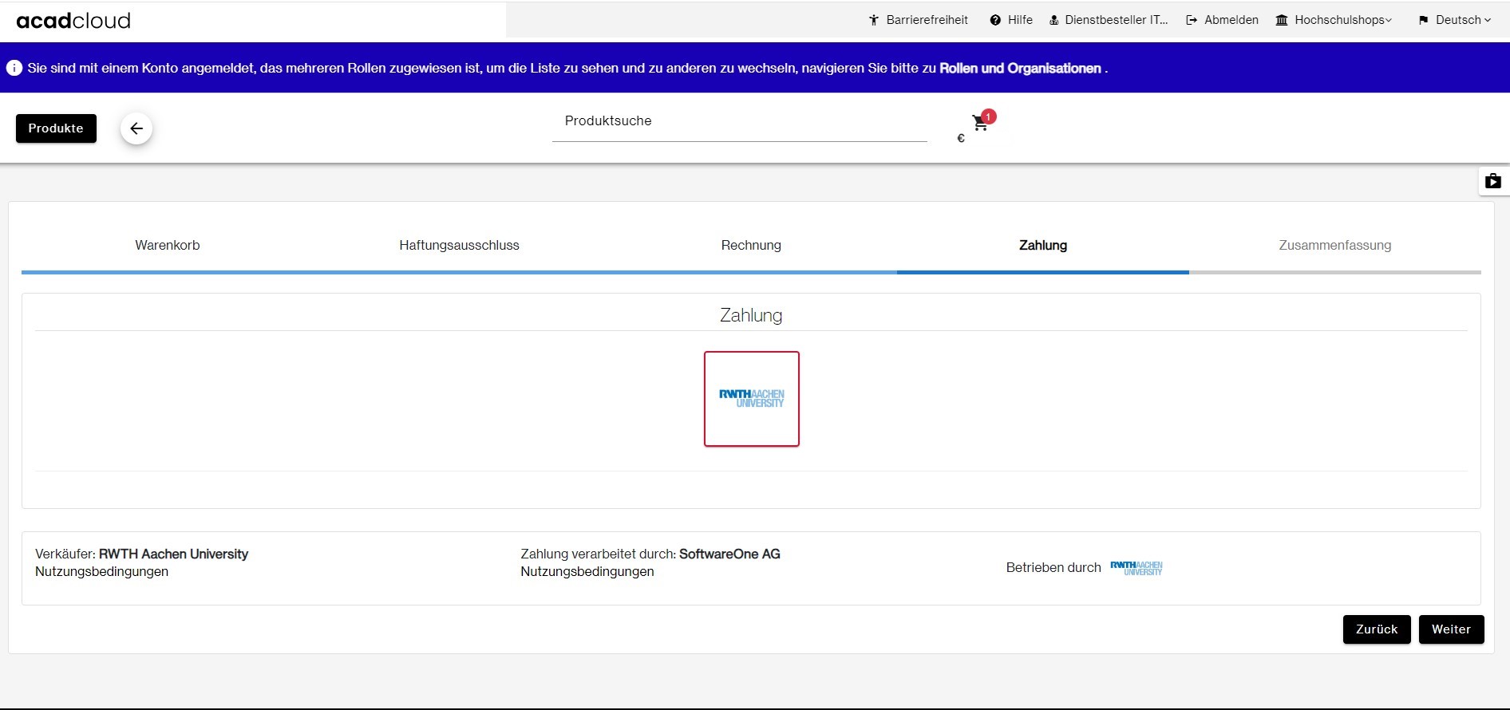The width and height of the screenshot is (1510, 710).
Task: Open the video play icon on right edge
Action: pos(1492,181)
